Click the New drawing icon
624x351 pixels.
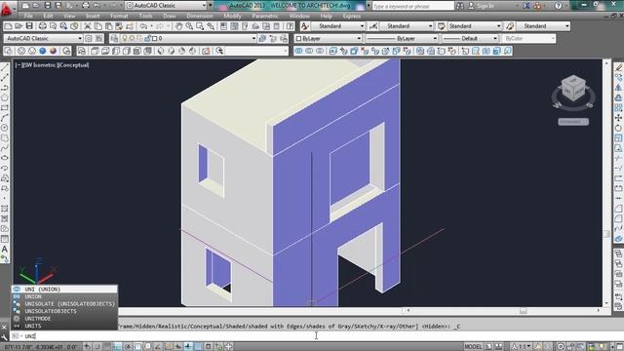point(8,26)
